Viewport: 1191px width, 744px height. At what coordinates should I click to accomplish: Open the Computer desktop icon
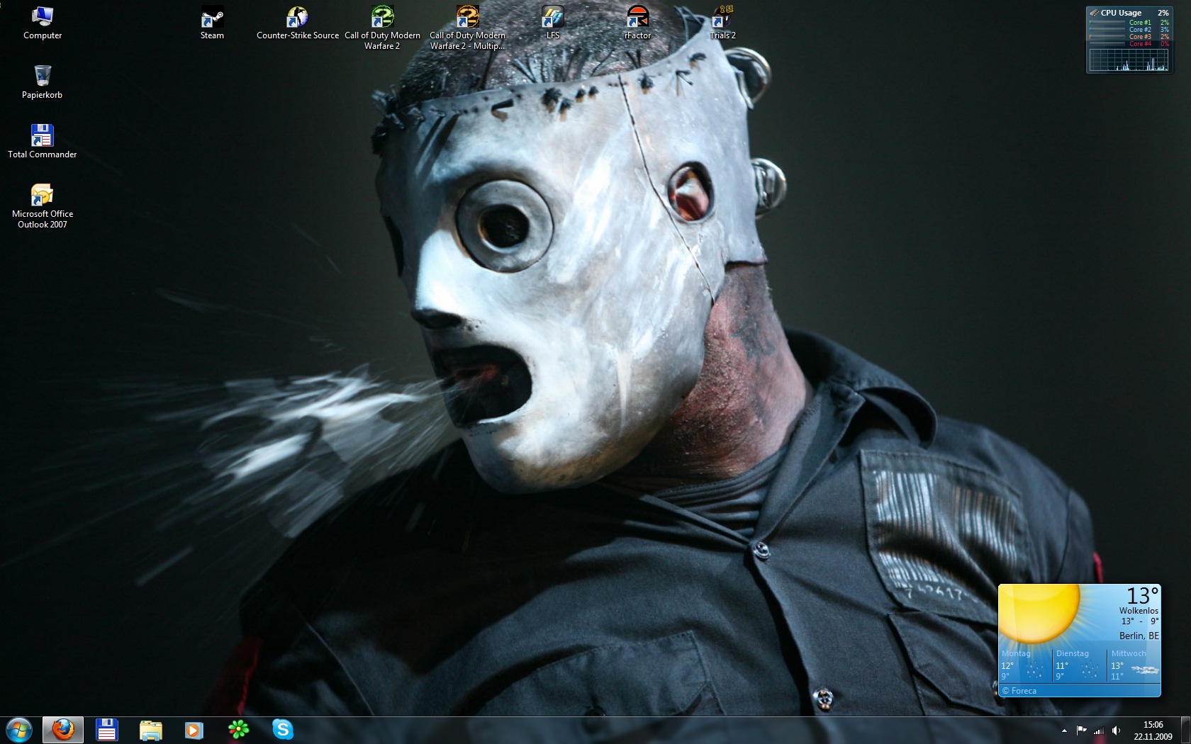(x=43, y=23)
